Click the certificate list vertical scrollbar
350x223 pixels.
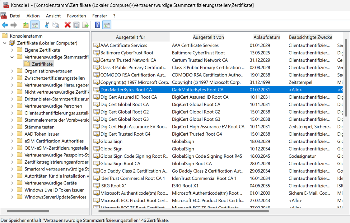[346, 77]
